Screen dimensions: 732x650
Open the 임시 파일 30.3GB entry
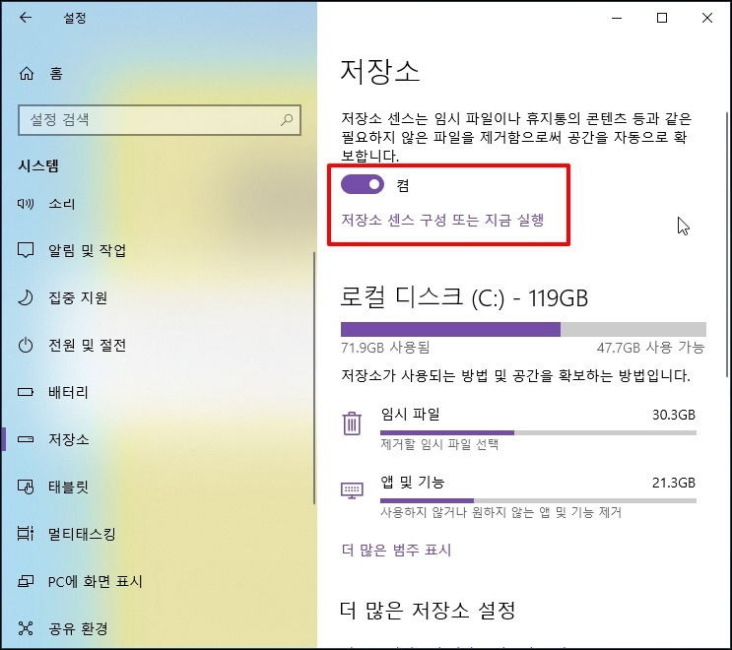(519, 427)
